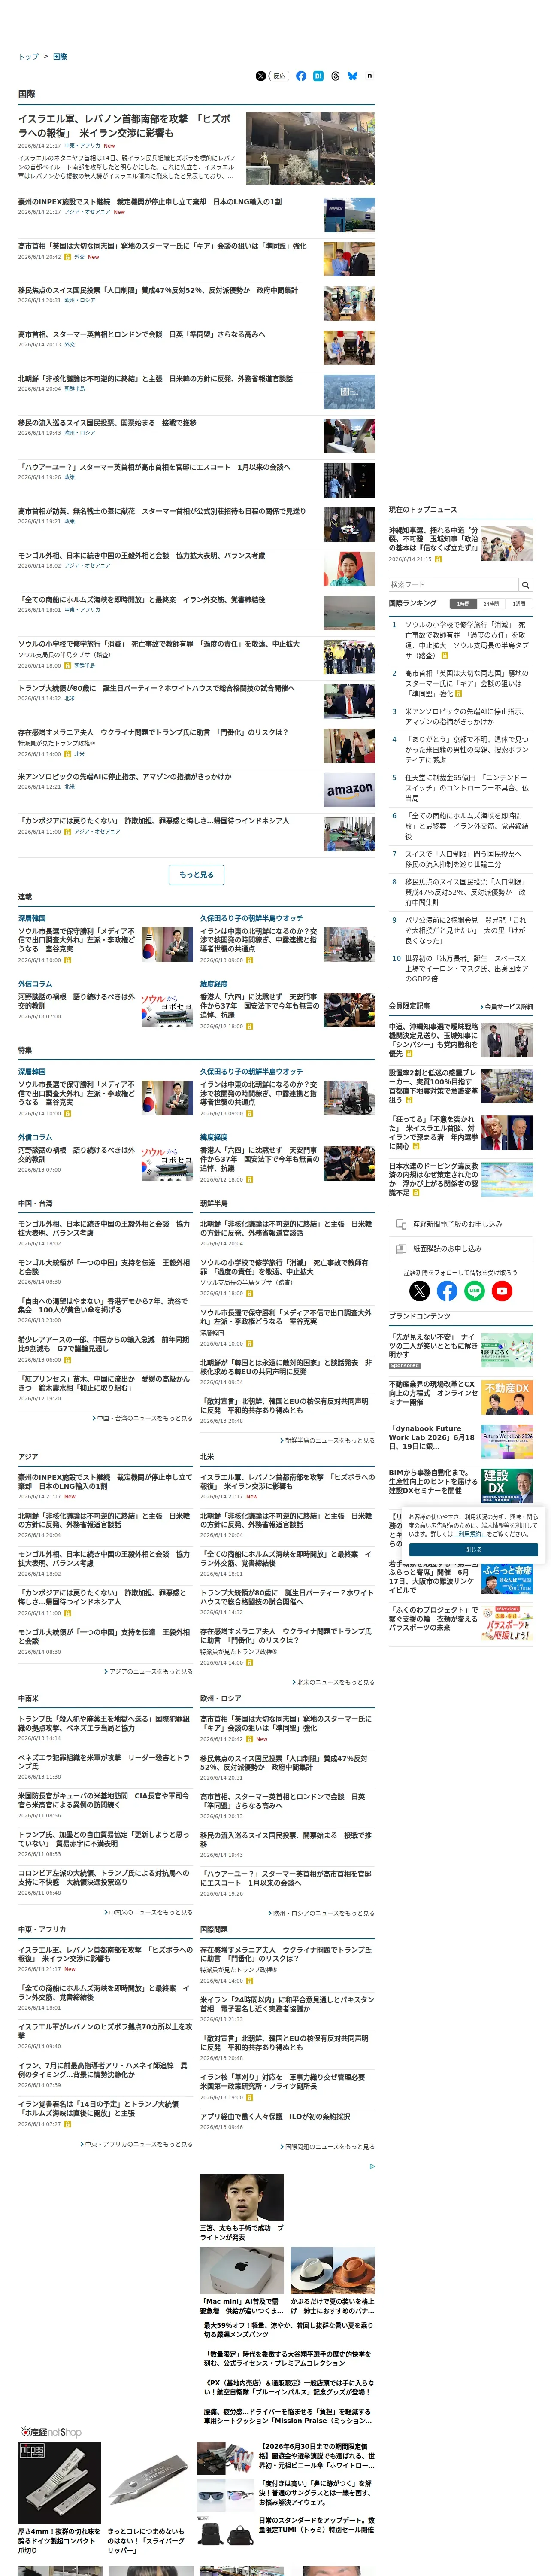The image size is (551, 2576).
Task: Open the Amazon logo article thumbnail
Action: pyautogui.click(x=349, y=791)
